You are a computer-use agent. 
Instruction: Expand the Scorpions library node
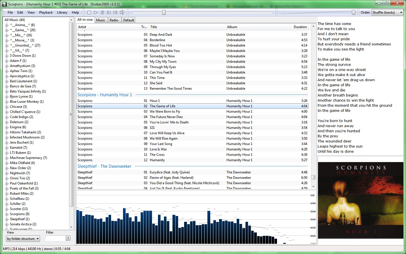click(x=7, y=214)
